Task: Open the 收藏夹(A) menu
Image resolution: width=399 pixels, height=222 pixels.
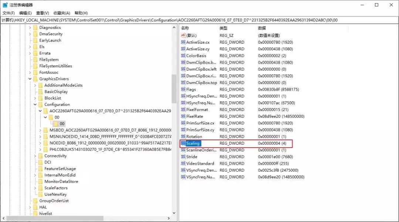Action: (62, 13)
